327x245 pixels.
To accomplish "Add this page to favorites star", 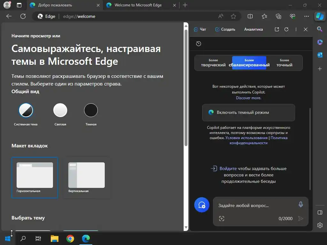I will 233,16.
